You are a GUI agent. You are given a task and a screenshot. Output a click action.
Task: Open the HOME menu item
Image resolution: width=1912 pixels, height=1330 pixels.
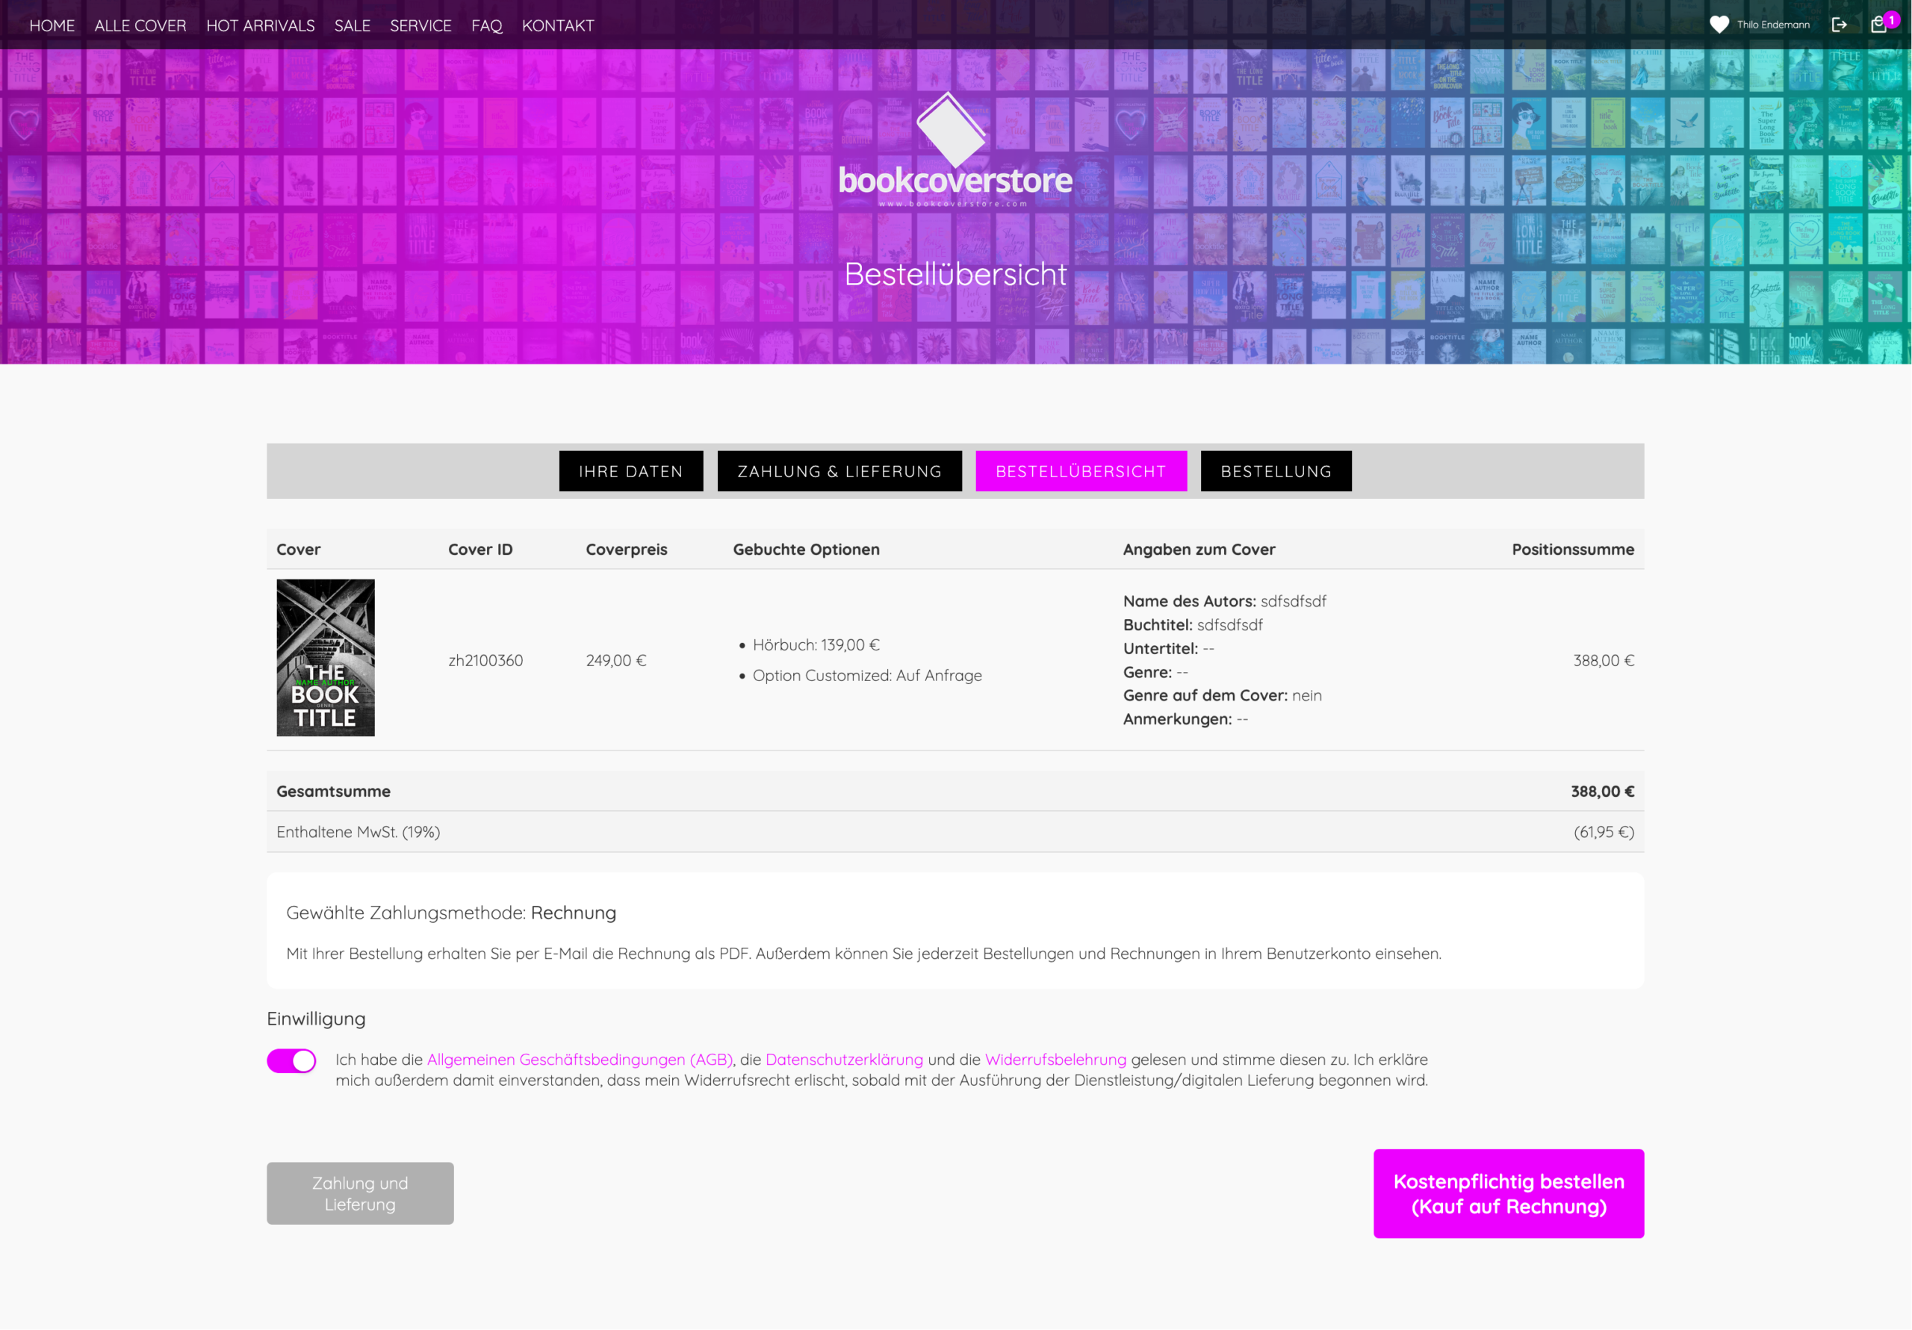click(x=52, y=26)
